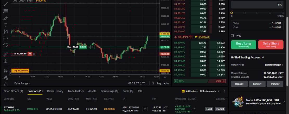
Task: Uncheck the All Markets checkbox
Action: pyautogui.click(x=183, y=91)
